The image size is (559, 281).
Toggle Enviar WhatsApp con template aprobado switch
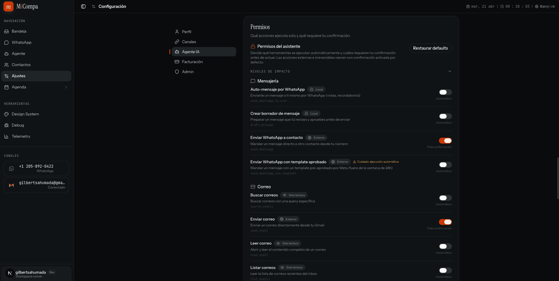tap(445, 165)
